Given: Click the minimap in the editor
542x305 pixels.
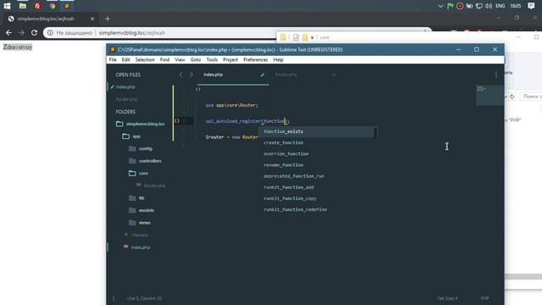Looking at the screenshot, I should pos(489,95).
